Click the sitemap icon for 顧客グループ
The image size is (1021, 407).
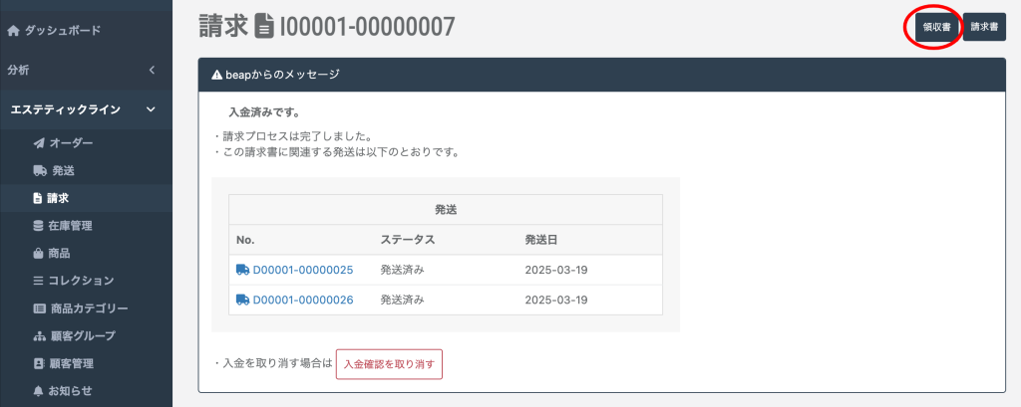[39, 336]
